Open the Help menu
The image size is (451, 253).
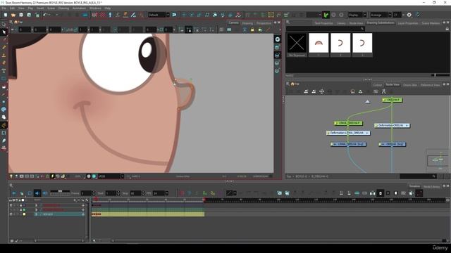pos(108,8)
